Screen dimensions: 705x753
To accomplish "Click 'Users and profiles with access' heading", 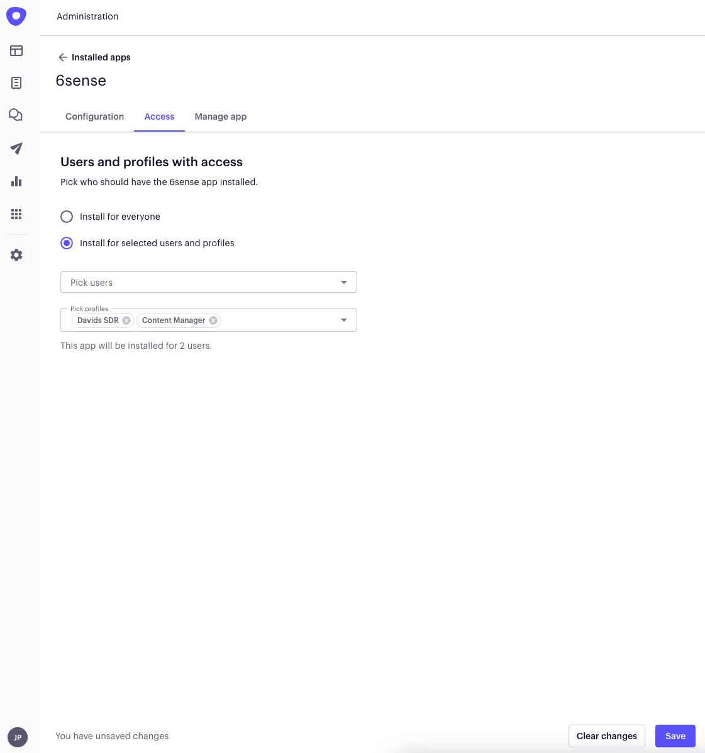I will [x=152, y=162].
